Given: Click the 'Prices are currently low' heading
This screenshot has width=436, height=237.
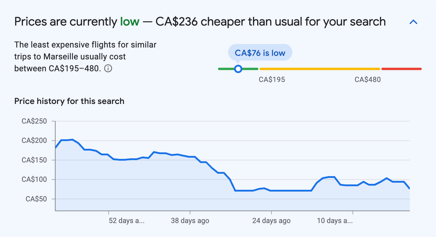Looking at the screenshot, I should pos(200,21).
